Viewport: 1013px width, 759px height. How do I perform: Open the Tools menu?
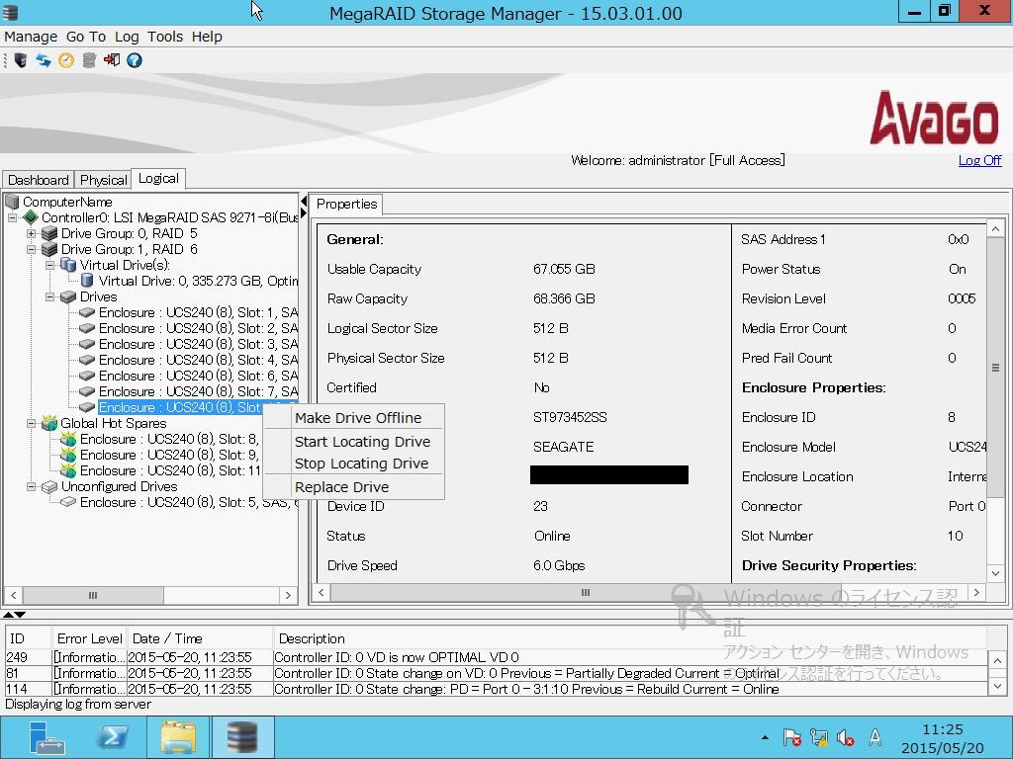click(165, 37)
